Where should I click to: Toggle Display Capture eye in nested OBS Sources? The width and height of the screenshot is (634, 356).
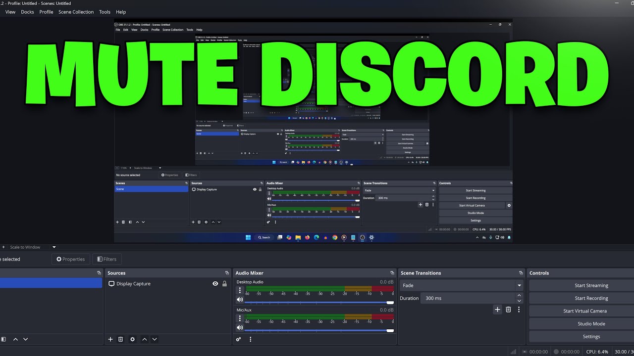click(x=255, y=189)
